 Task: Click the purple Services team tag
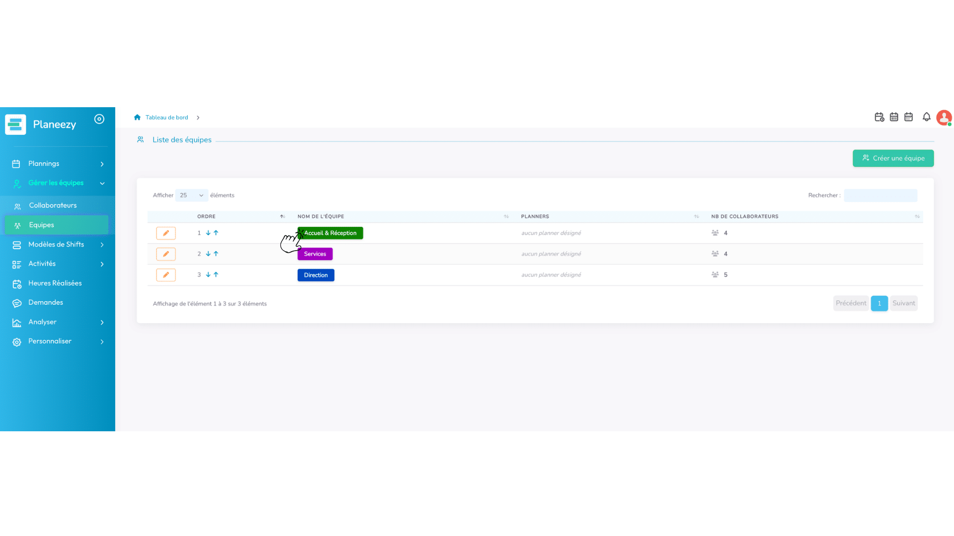click(x=315, y=254)
